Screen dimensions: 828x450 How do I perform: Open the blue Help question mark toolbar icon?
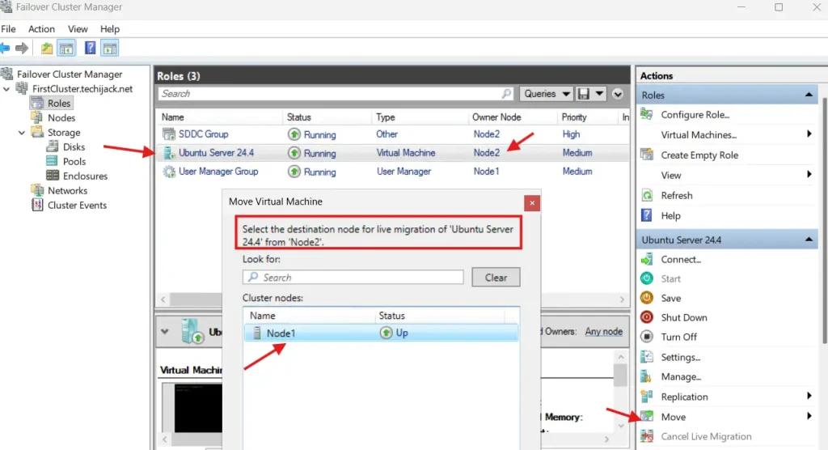point(91,48)
